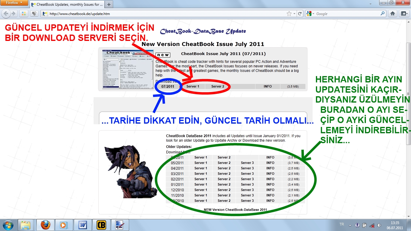411x231 pixels.
Task: Click the vertical page scrollbar thumb
Action: pyautogui.click(x=408, y=69)
